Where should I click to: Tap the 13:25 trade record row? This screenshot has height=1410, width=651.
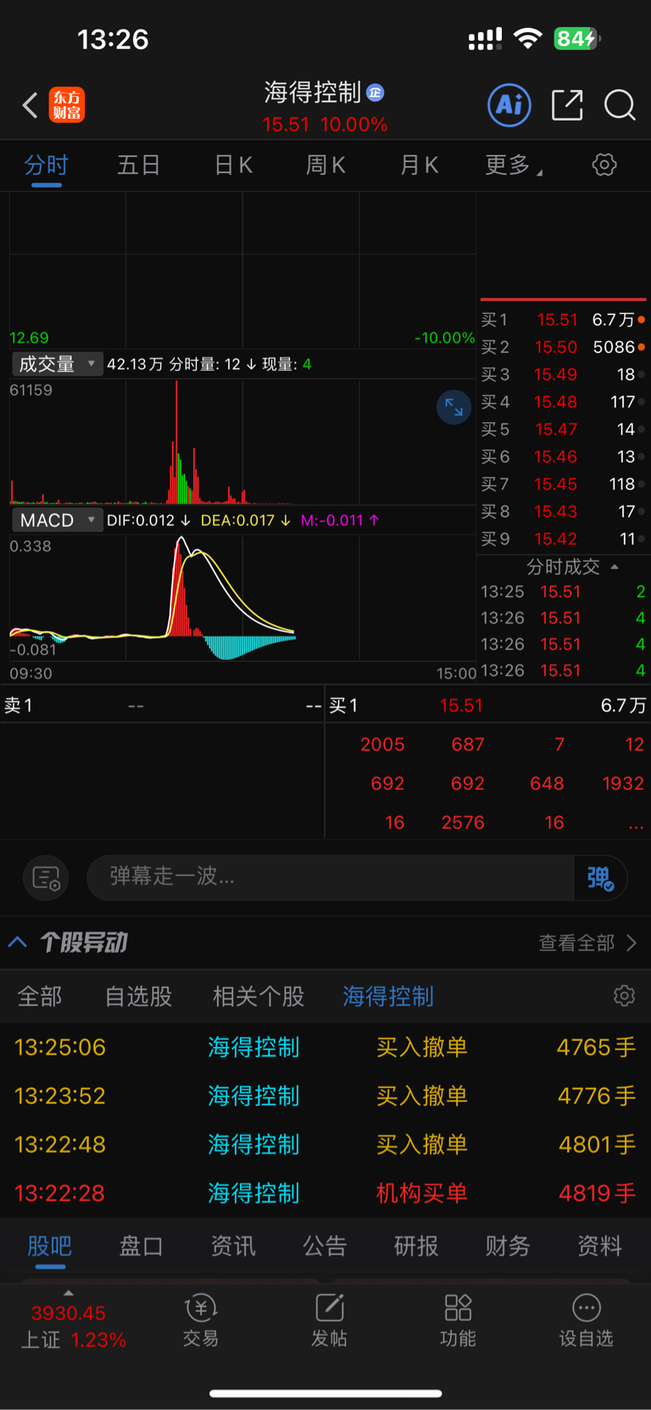pos(564,591)
